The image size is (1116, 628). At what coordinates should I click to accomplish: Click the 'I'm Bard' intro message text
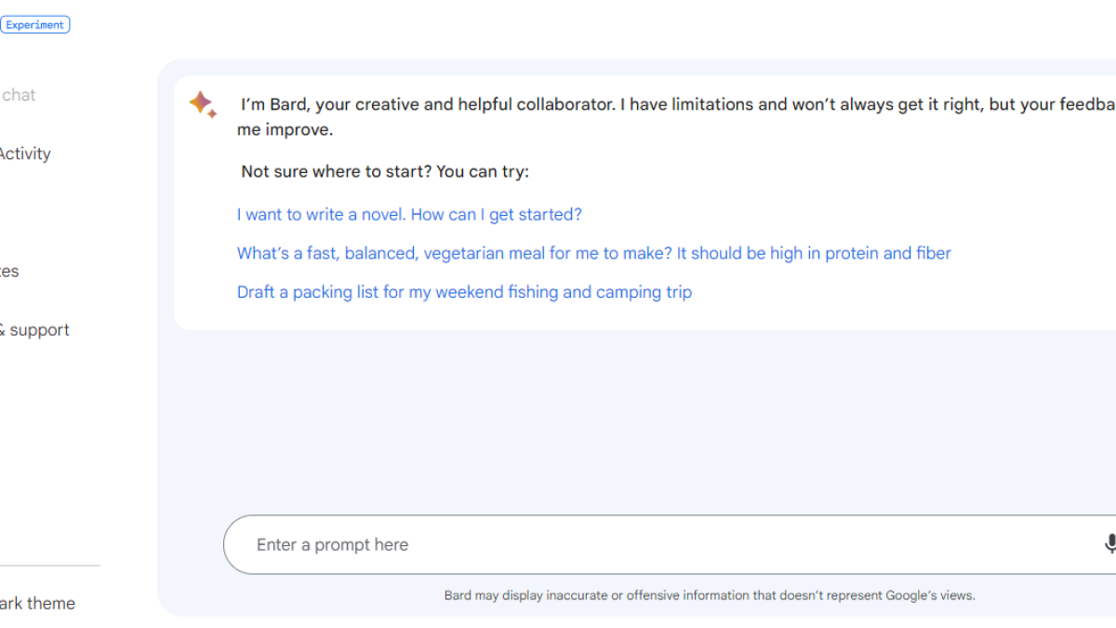(676, 117)
